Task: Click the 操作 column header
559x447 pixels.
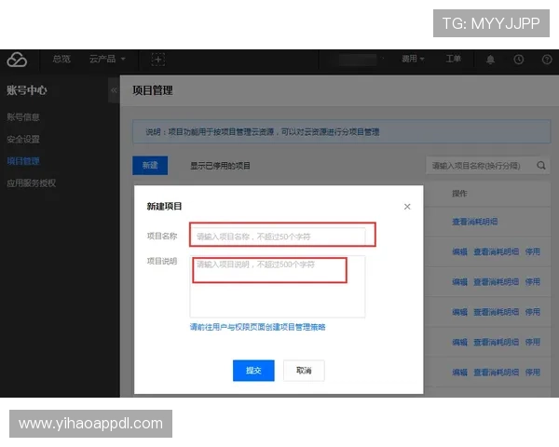Action: point(459,194)
